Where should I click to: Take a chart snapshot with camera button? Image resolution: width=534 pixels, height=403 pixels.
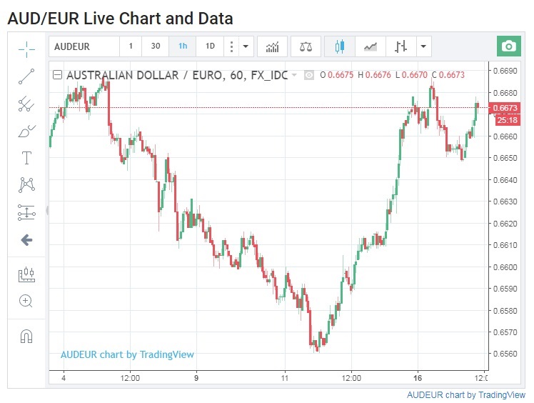coord(508,46)
